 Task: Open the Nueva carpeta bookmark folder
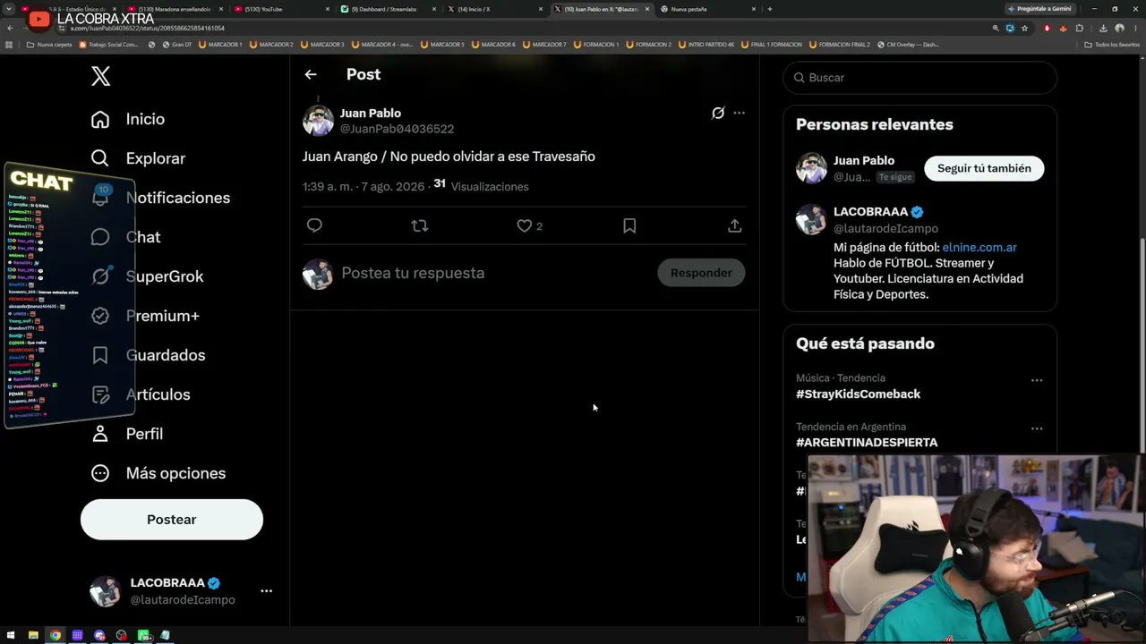[49, 44]
